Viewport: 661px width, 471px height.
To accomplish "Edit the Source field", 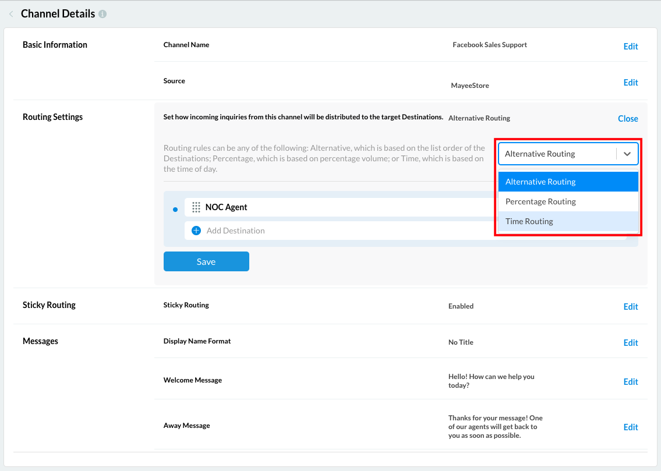I will [x=631, y=83].
